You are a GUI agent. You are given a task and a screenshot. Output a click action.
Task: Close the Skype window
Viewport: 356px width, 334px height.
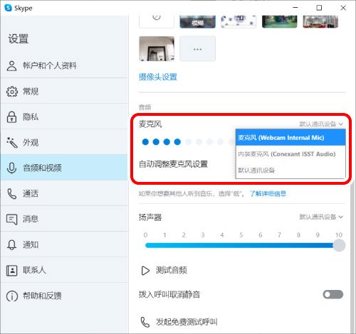(x=343, y=8)
